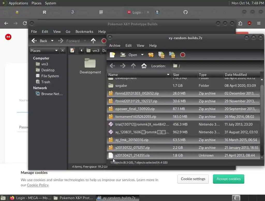Click path bar left scroll arrow
Viewport: 265px width, 201px height.
(82, 50)
